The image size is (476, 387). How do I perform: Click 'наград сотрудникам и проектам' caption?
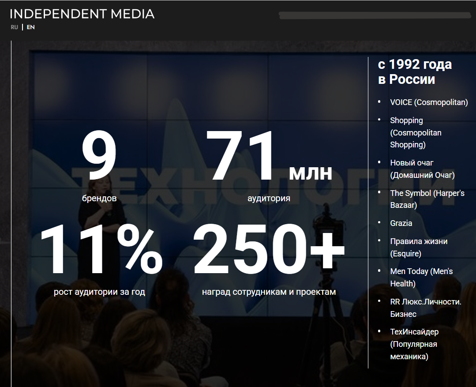pos(269,292)
